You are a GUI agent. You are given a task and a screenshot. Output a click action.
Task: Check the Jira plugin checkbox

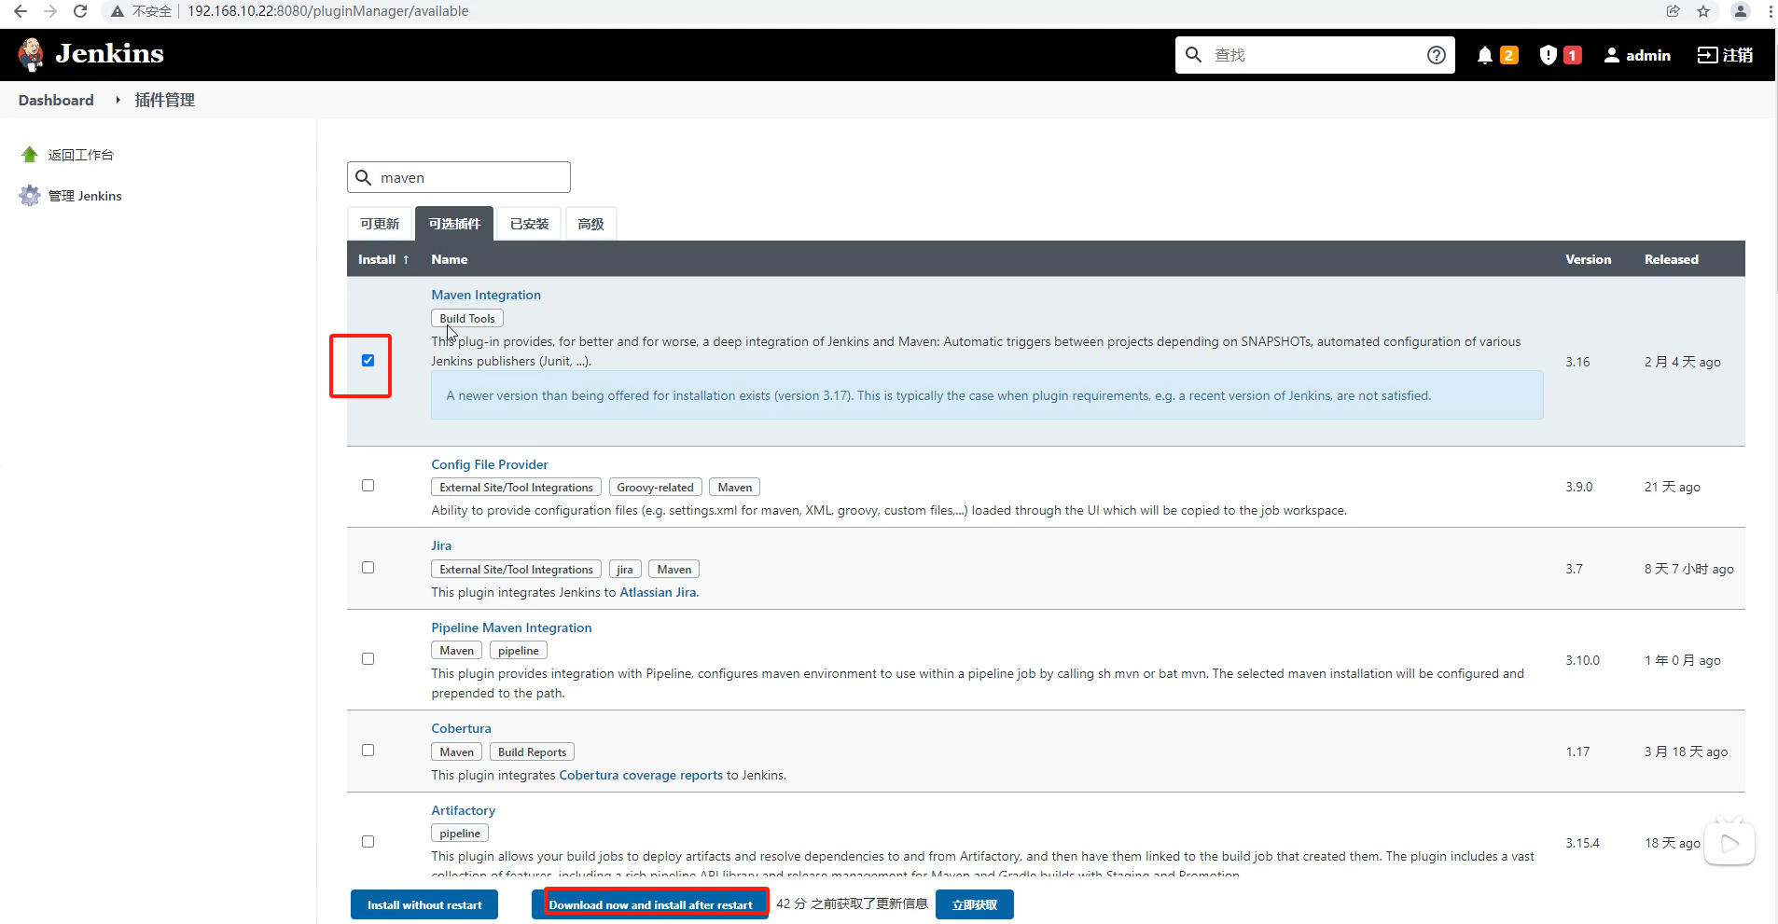368,568
